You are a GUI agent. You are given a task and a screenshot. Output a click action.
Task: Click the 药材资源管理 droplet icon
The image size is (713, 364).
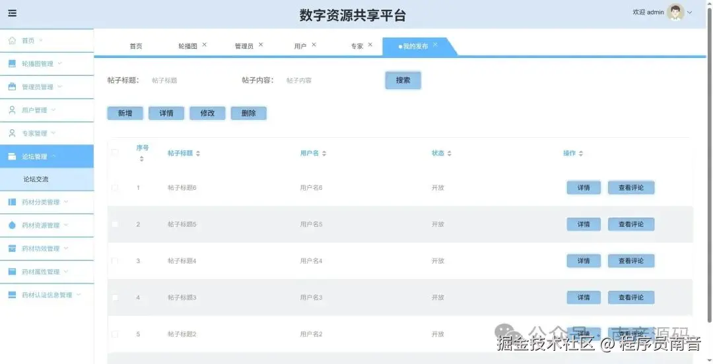pos(13,225)
